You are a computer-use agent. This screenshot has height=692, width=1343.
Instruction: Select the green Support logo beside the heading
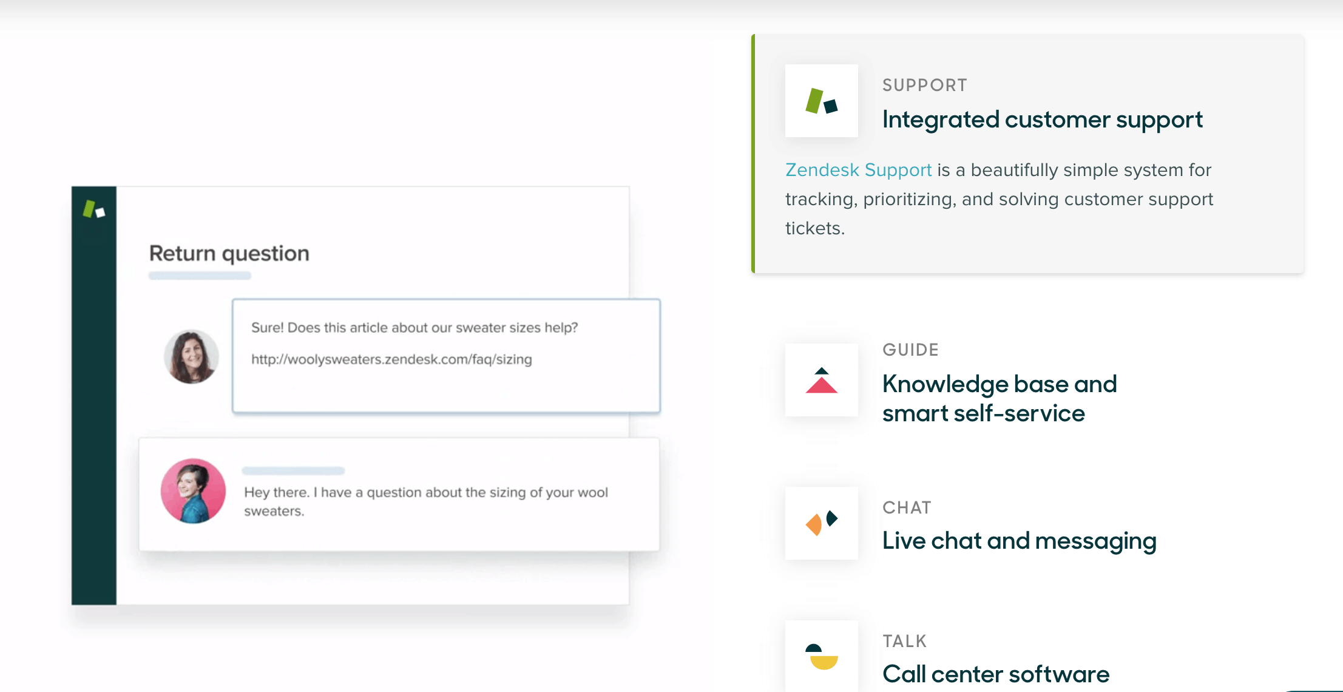coord(822,101)
